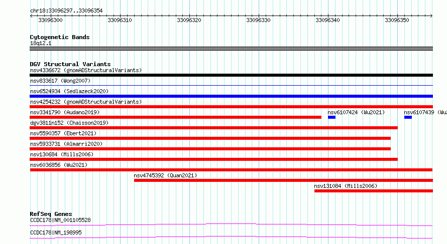Click the RefSeq Genes track title
The image size is (447, 244).
coord(51,214)
